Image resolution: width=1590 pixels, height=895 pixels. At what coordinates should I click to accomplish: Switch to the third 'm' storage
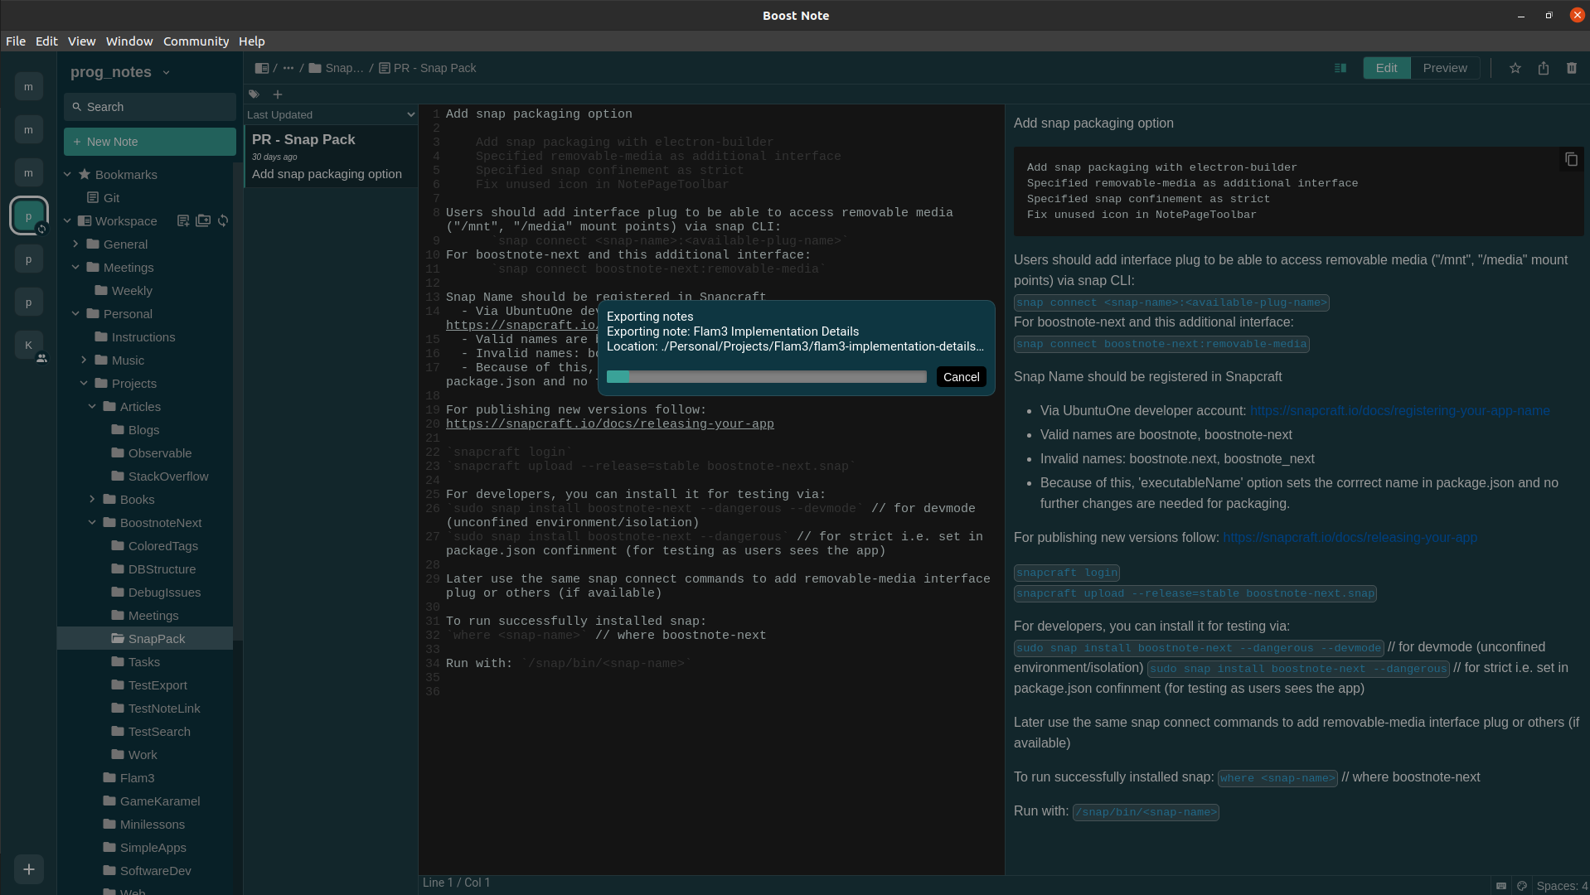tap(29, 172)
